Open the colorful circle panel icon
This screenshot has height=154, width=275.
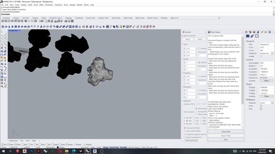tap(246, 32)
